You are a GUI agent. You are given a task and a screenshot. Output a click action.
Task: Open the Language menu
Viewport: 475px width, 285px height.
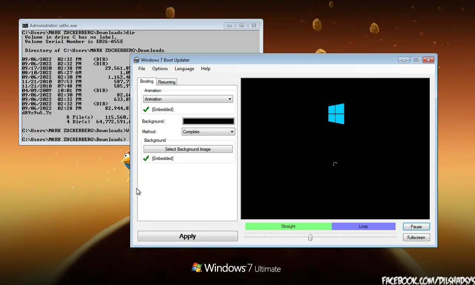click(184, 69)
